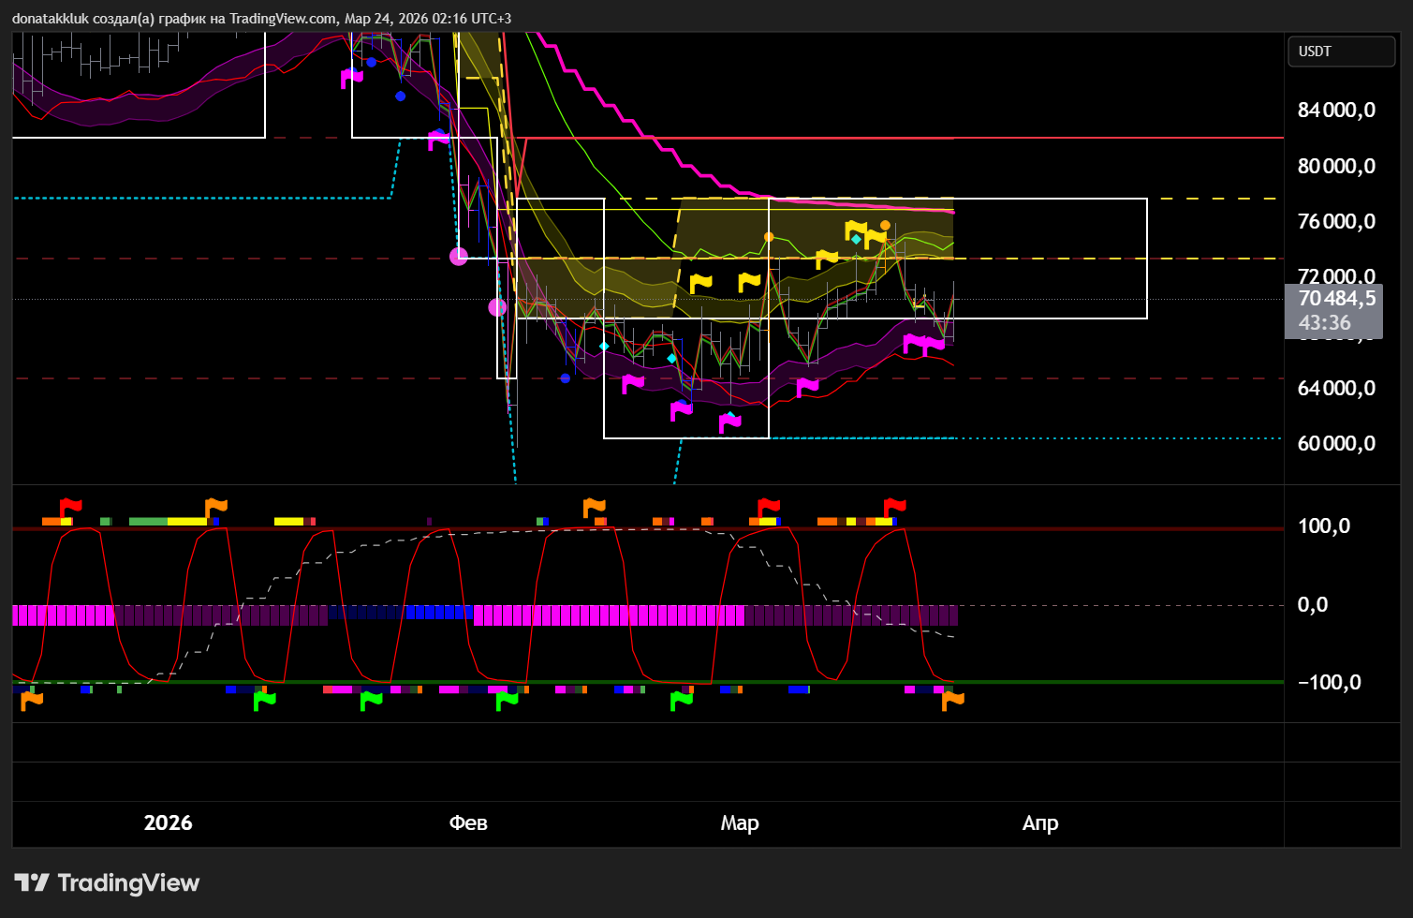Click the chart author header text at the top
This screenshot has width=1413, height=918.
click(261, 18)
